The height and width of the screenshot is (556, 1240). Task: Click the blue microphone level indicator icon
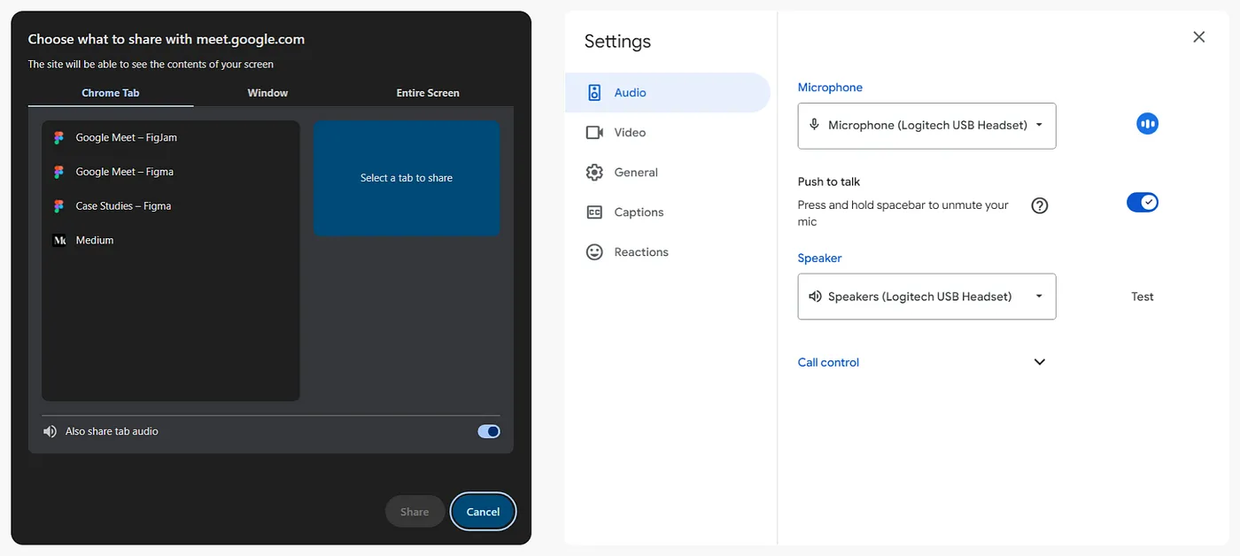tap(1147, 123)
